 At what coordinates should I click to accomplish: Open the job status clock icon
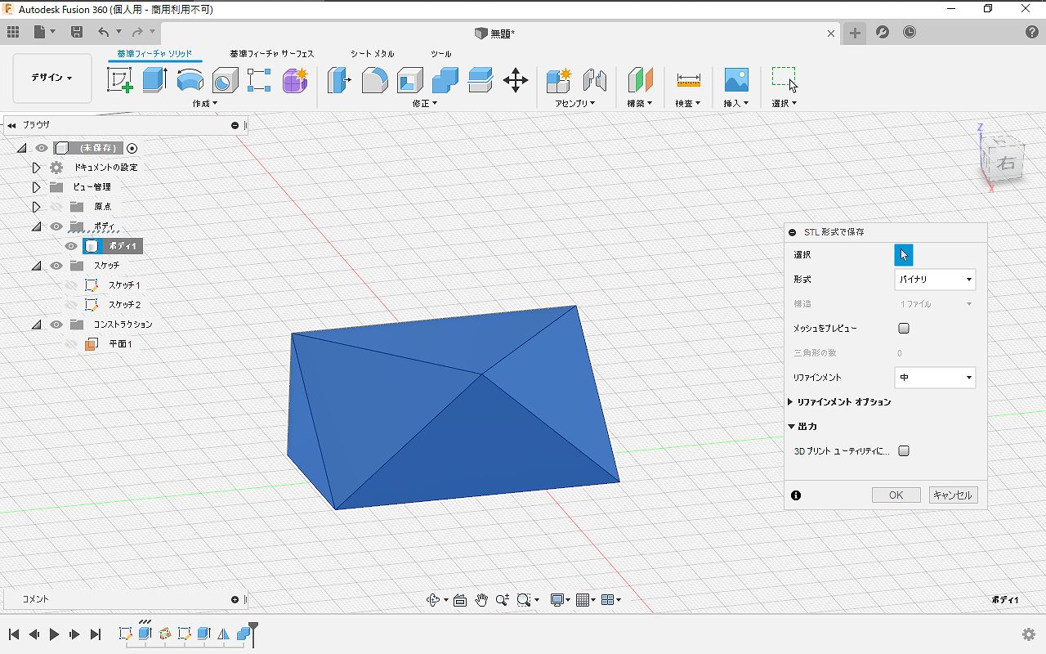point(910,32)
